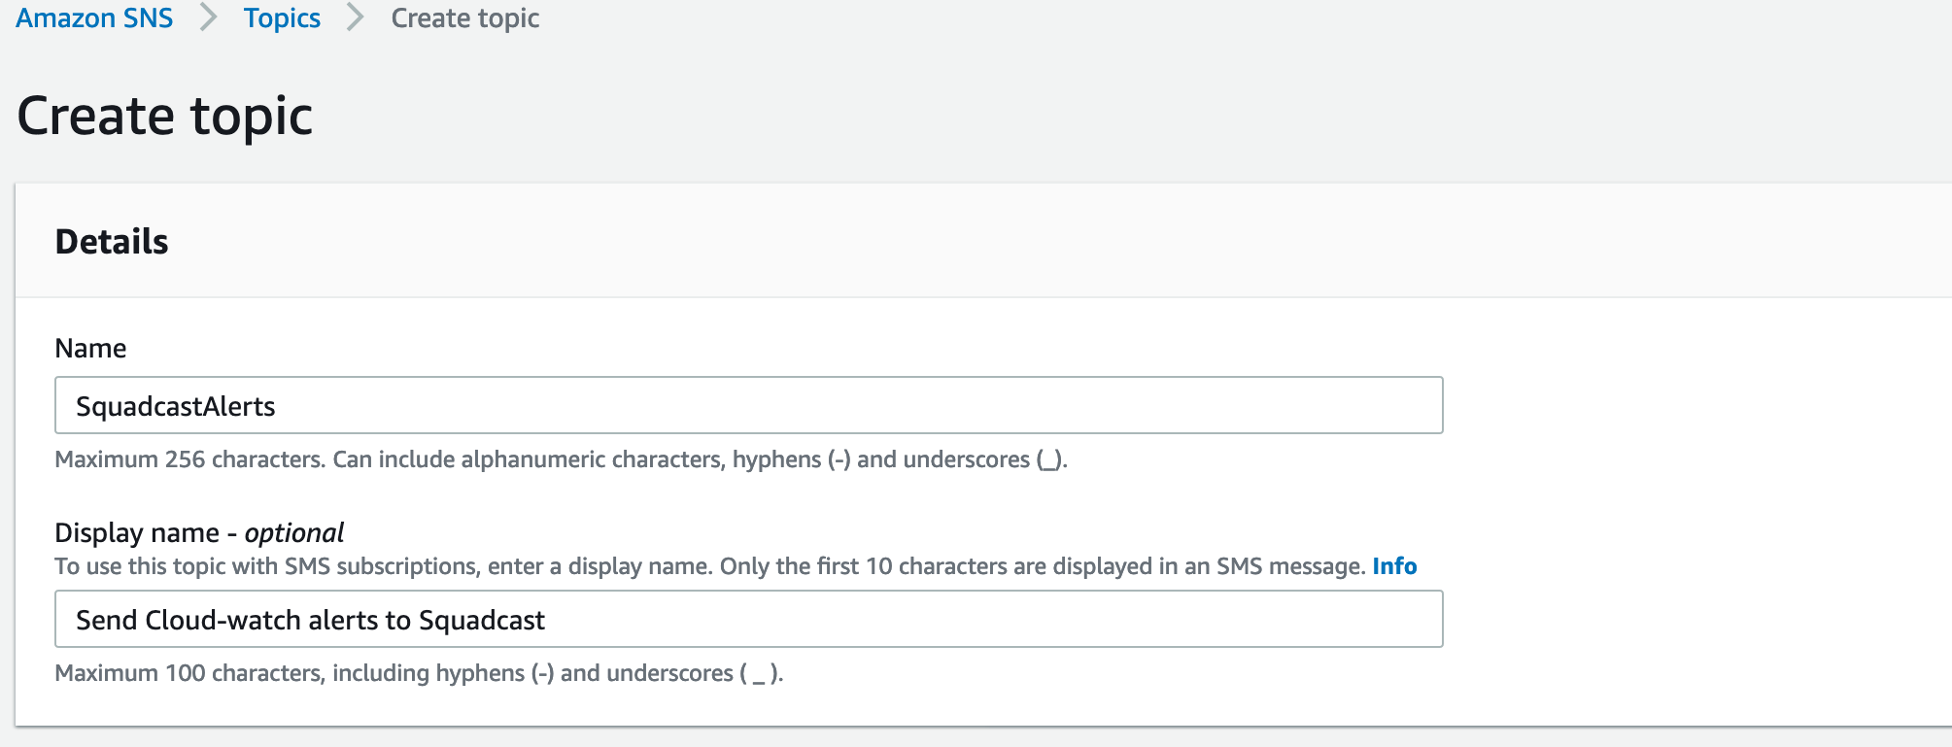The image size is (1952, 747).
Task: Click the Details section header
Action: pos(112,241)
